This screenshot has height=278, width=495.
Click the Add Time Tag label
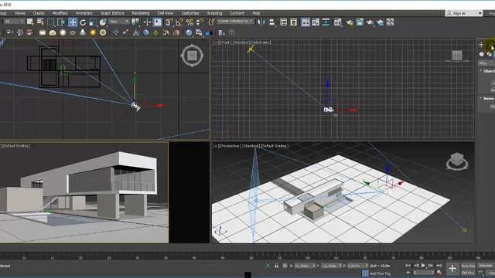[x=380, y=273]
